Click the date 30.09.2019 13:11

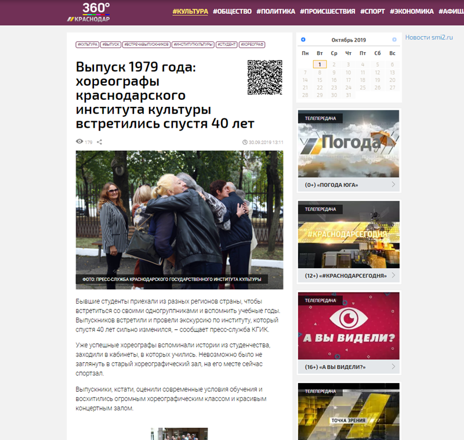pyautogui.click(x=266, y=142)
